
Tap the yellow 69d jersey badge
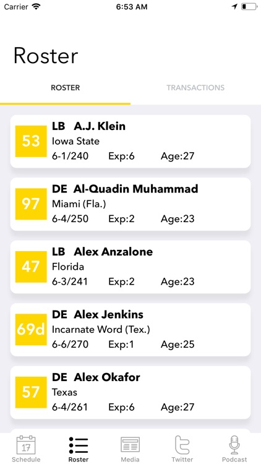tap(31, 329)
